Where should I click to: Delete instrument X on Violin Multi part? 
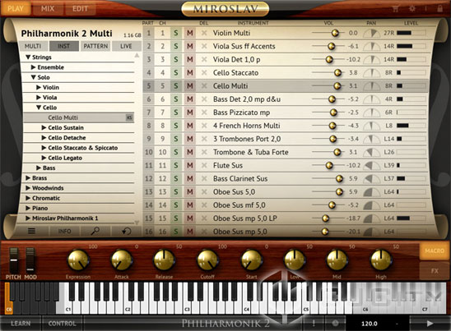coord(204,33)
